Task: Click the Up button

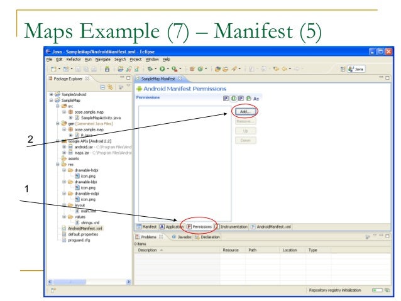Action: click(x=245, y=131)
